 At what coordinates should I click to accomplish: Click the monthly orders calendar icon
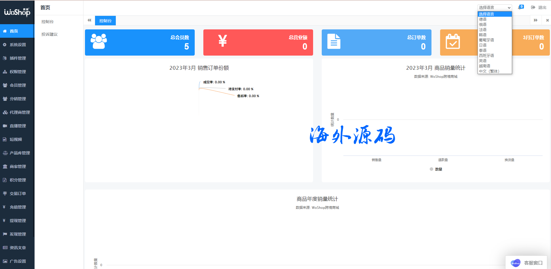tap(452, 41)
